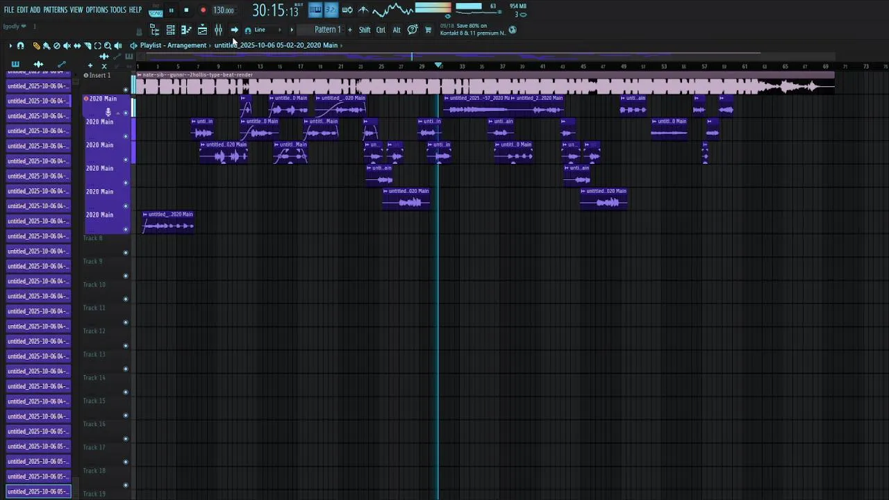Image resolution: width=889 pixels, height=500 pixels.
Task: Toggle the countdown before recording button
Action: 331,10
